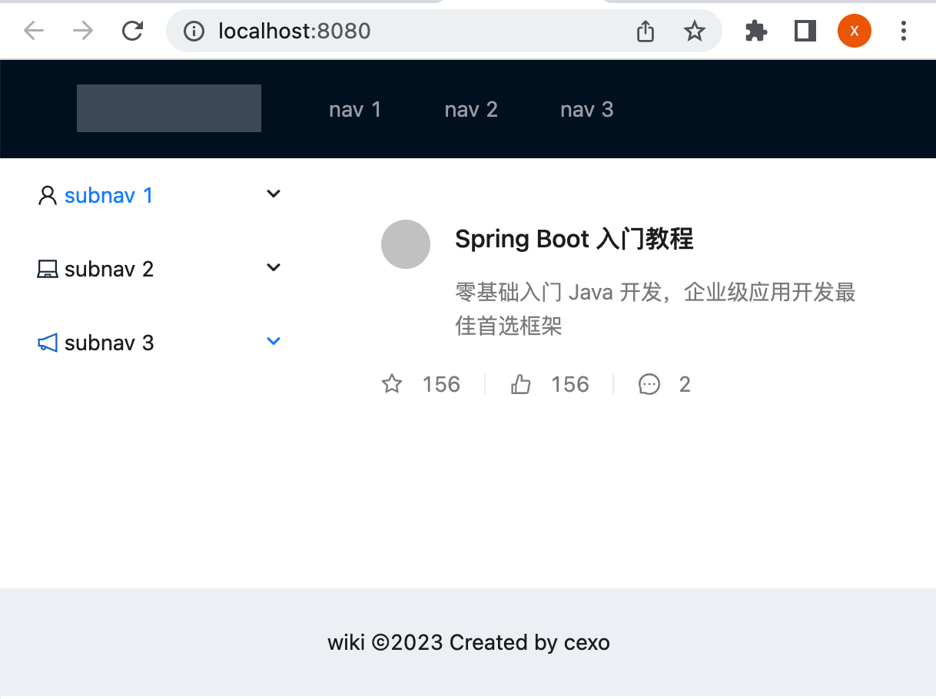
Task: Click the comment count 2
Action: coord(685,384)
